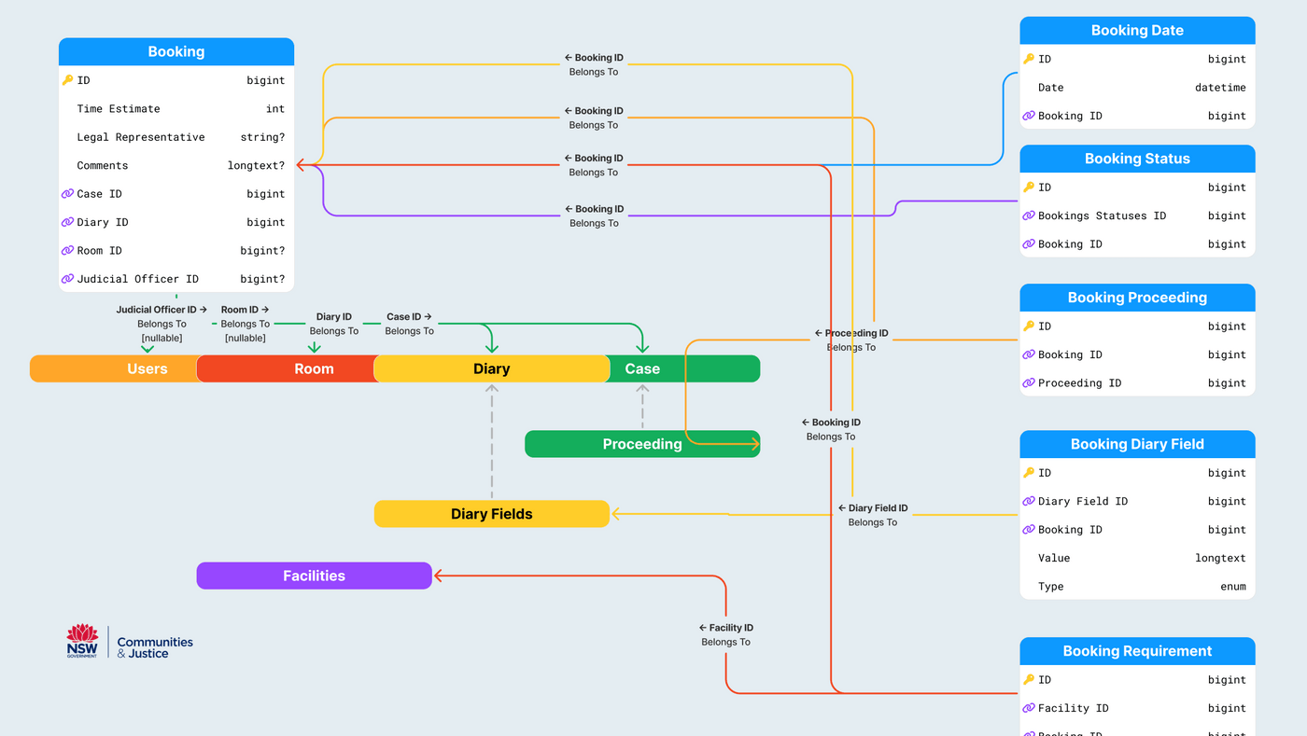Click the yellow Diary entity block
Image resolution: width=1307 pixels, height=736 pixels.
point(491,368)
